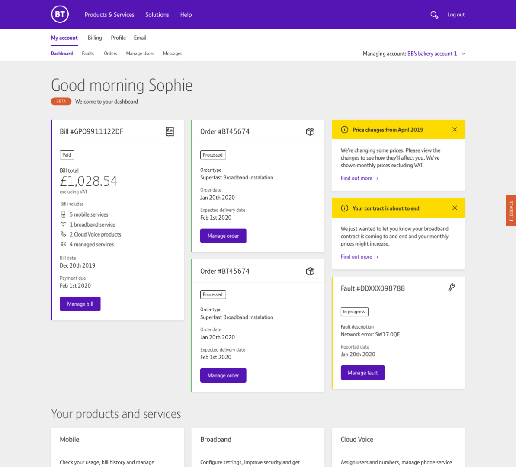Click the Network error: SW17 0QE description

(x=370, y=334)
